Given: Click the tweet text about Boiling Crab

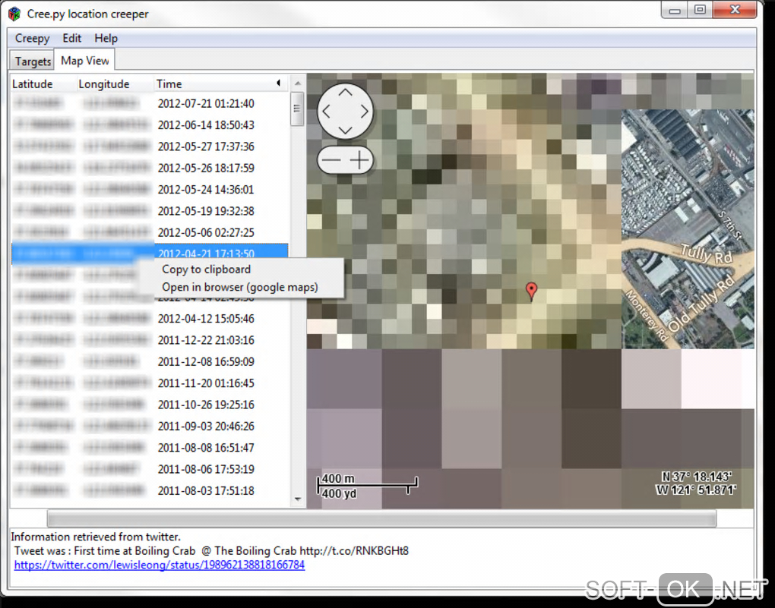Looking at the screenshot, I should tap(211, 551).
